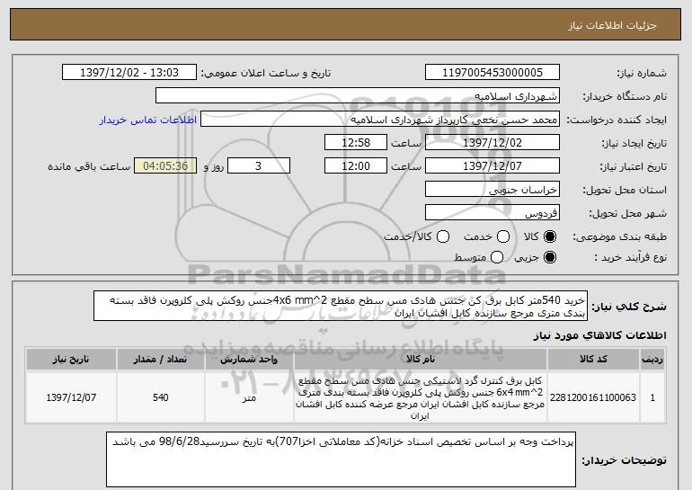Image resolution: width=692 pixels, height=490 pixels.
Task: Click the row number 1 cell
Action: 652,397
